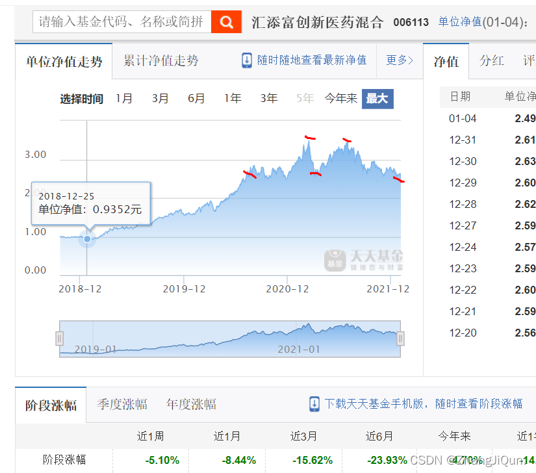Click the phone icon beside 下载天天基金手机版
The width and height of the screenshot is (536, 473).
(x=314, y=404)
